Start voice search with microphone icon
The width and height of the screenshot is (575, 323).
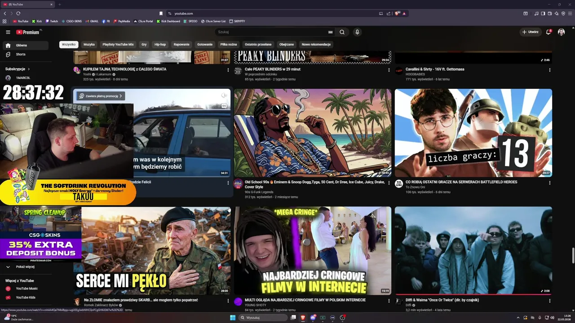(357, 32)
